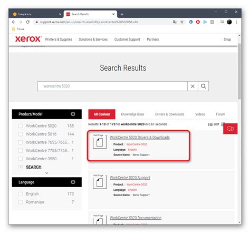Open Partners menu
This screenshot has height=233, width=250.
click(153, 40)
